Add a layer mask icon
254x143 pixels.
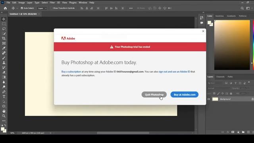coord(233,132)
